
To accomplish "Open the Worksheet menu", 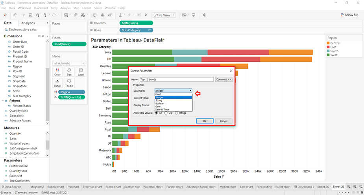I will pos(24,8).
